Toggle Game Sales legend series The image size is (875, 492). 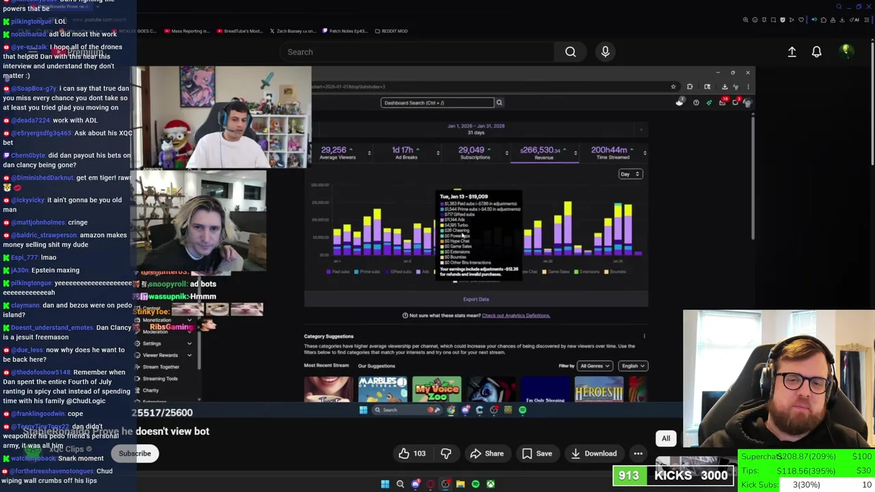click(556, 272)
